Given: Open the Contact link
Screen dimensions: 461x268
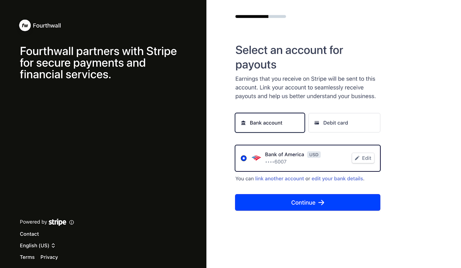Looking at the screenshot, I should point(29,234).
